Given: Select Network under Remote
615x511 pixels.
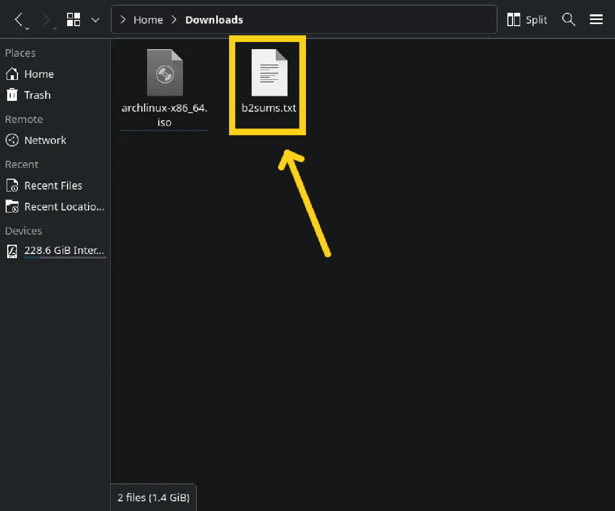Looking at the screenshot, I should click(x=45, y=140).
